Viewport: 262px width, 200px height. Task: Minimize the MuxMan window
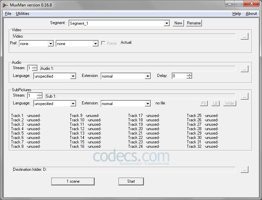coord(230,4)
